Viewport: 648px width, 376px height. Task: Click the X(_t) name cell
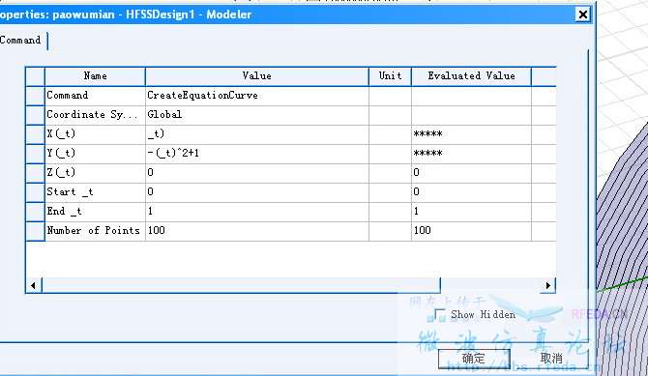pos(95,134)
